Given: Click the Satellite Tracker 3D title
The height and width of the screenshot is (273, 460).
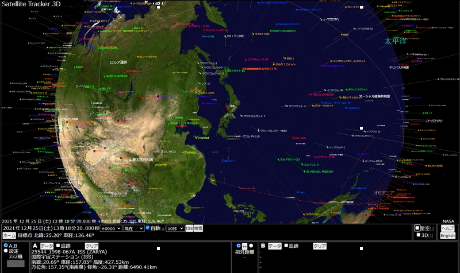Looking at the screenshot, I should (32, 4).
